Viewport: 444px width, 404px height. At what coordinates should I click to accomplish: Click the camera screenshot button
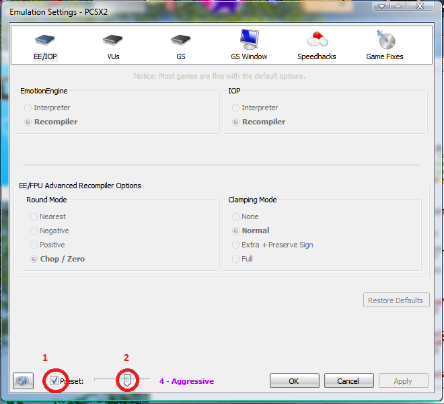point(23,380)
